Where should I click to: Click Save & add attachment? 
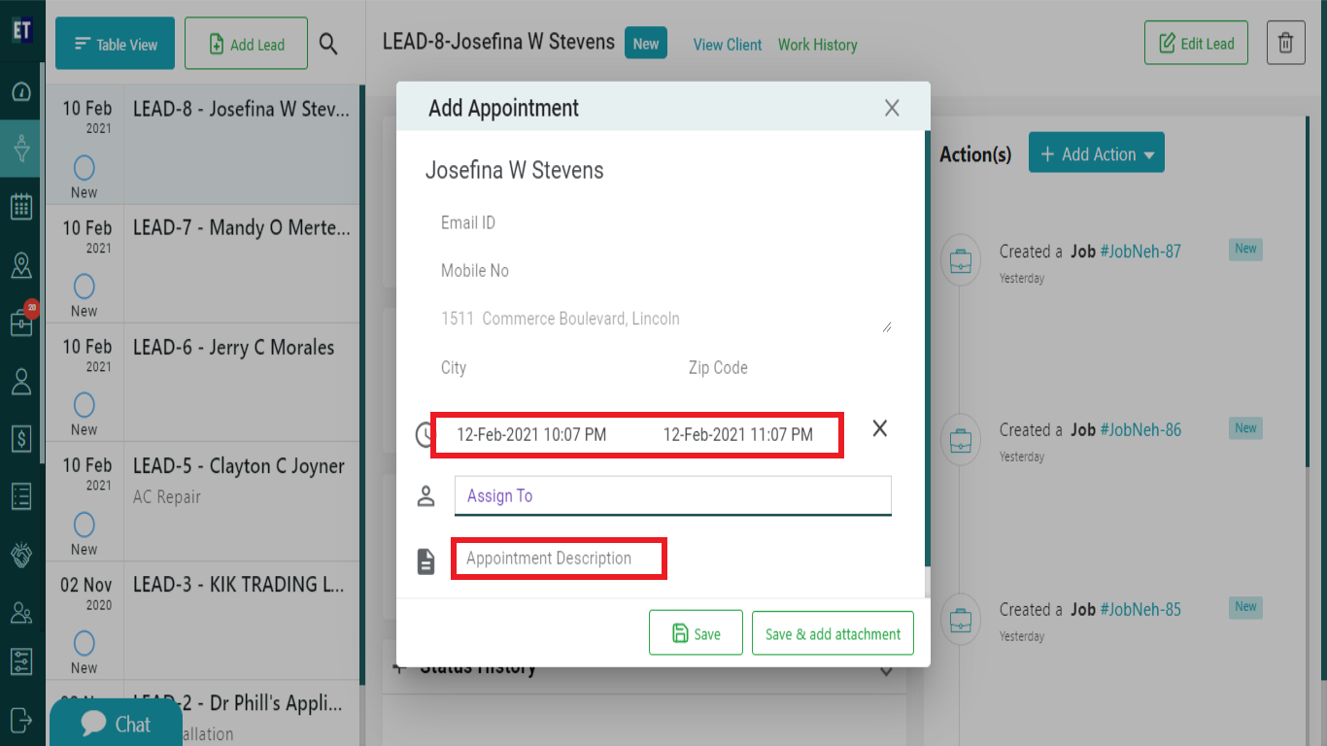(x=833, y=633)
